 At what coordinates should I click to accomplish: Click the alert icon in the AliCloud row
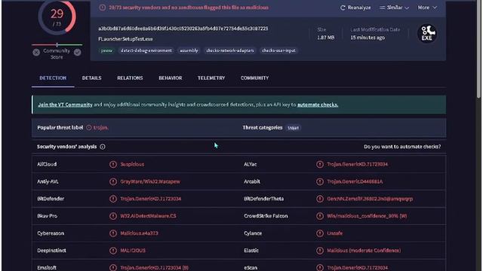113,164
